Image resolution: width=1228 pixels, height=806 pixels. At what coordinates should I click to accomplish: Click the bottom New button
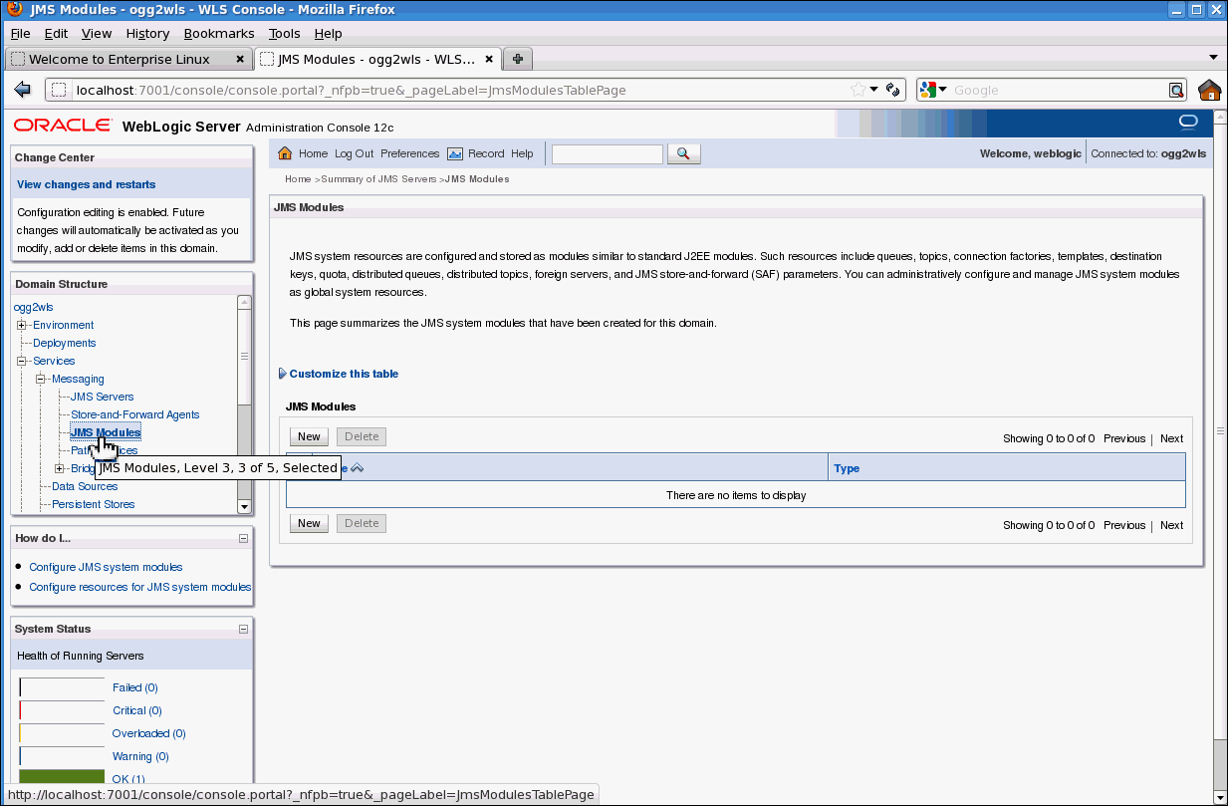click(309, 523)
